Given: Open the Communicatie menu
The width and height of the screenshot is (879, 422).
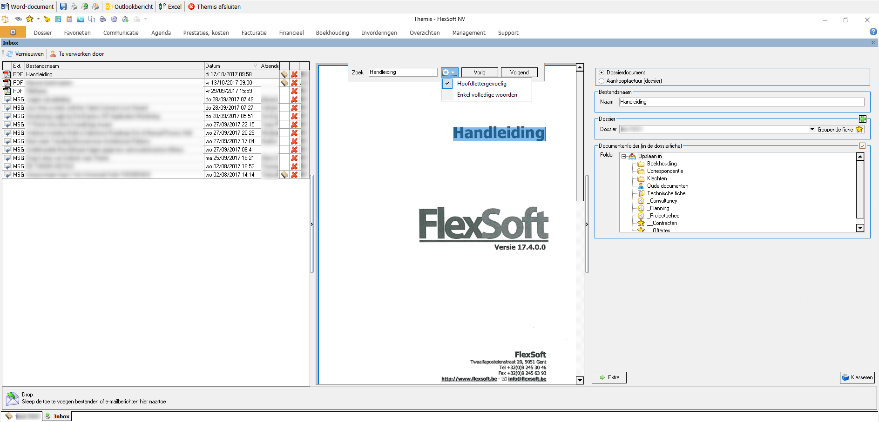Looking at the screenshot, I should (x=121, y=33).
